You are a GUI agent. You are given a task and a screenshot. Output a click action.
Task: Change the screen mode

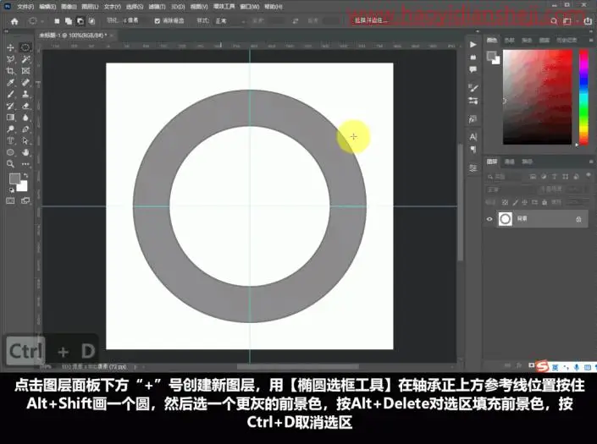pyautogui.click(x=25, y=200)
